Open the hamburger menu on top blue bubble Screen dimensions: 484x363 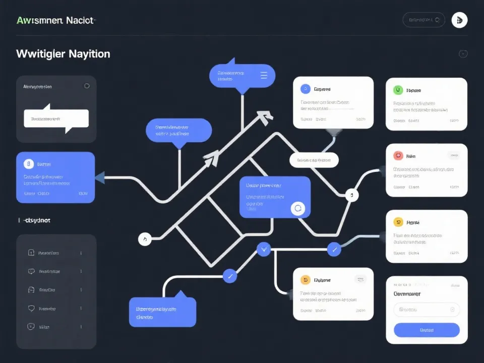[x=263, y=76]
